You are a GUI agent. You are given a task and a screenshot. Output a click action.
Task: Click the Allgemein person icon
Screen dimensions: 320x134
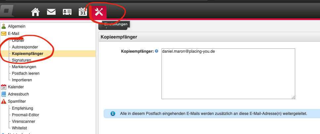[x=4, y=26]
